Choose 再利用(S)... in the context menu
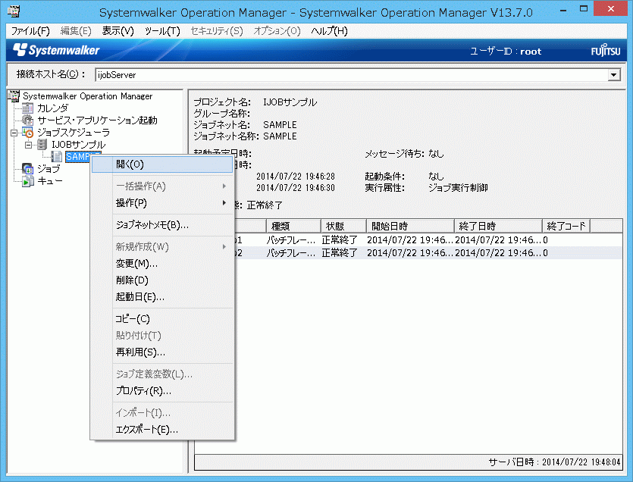633x482 pixels. tap(162, 352)
